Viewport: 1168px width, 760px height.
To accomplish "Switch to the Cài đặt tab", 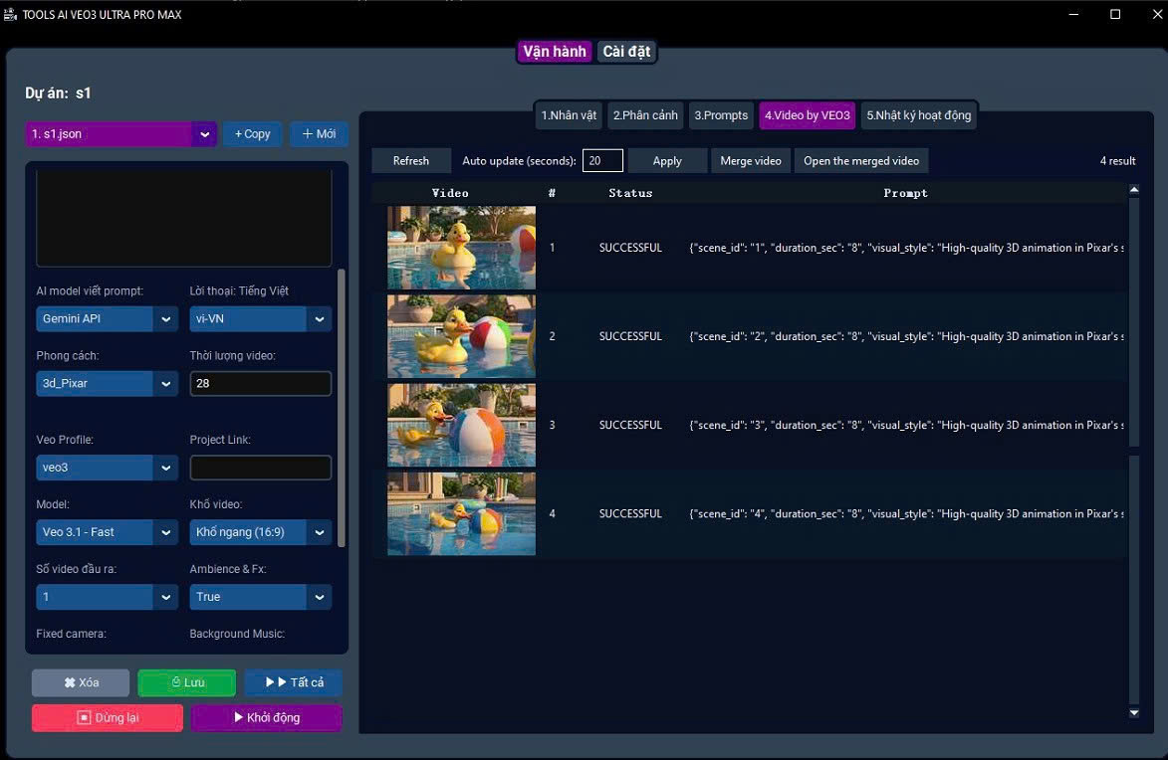I will 626,52.
